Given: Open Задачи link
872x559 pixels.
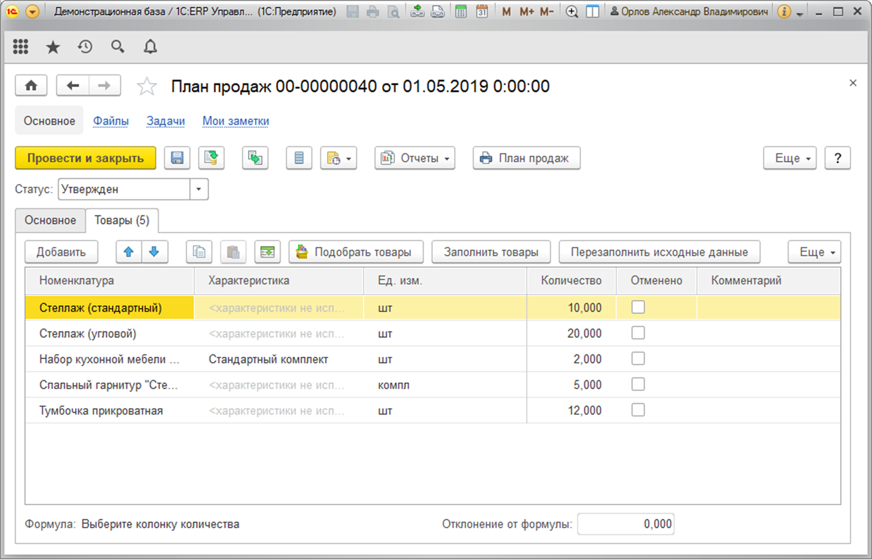Looking at the screenshot, I should coord(165,121).
